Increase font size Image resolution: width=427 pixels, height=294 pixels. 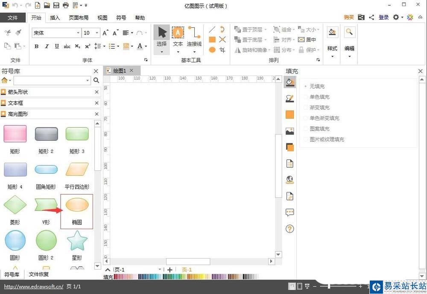[x=105, y=33]
